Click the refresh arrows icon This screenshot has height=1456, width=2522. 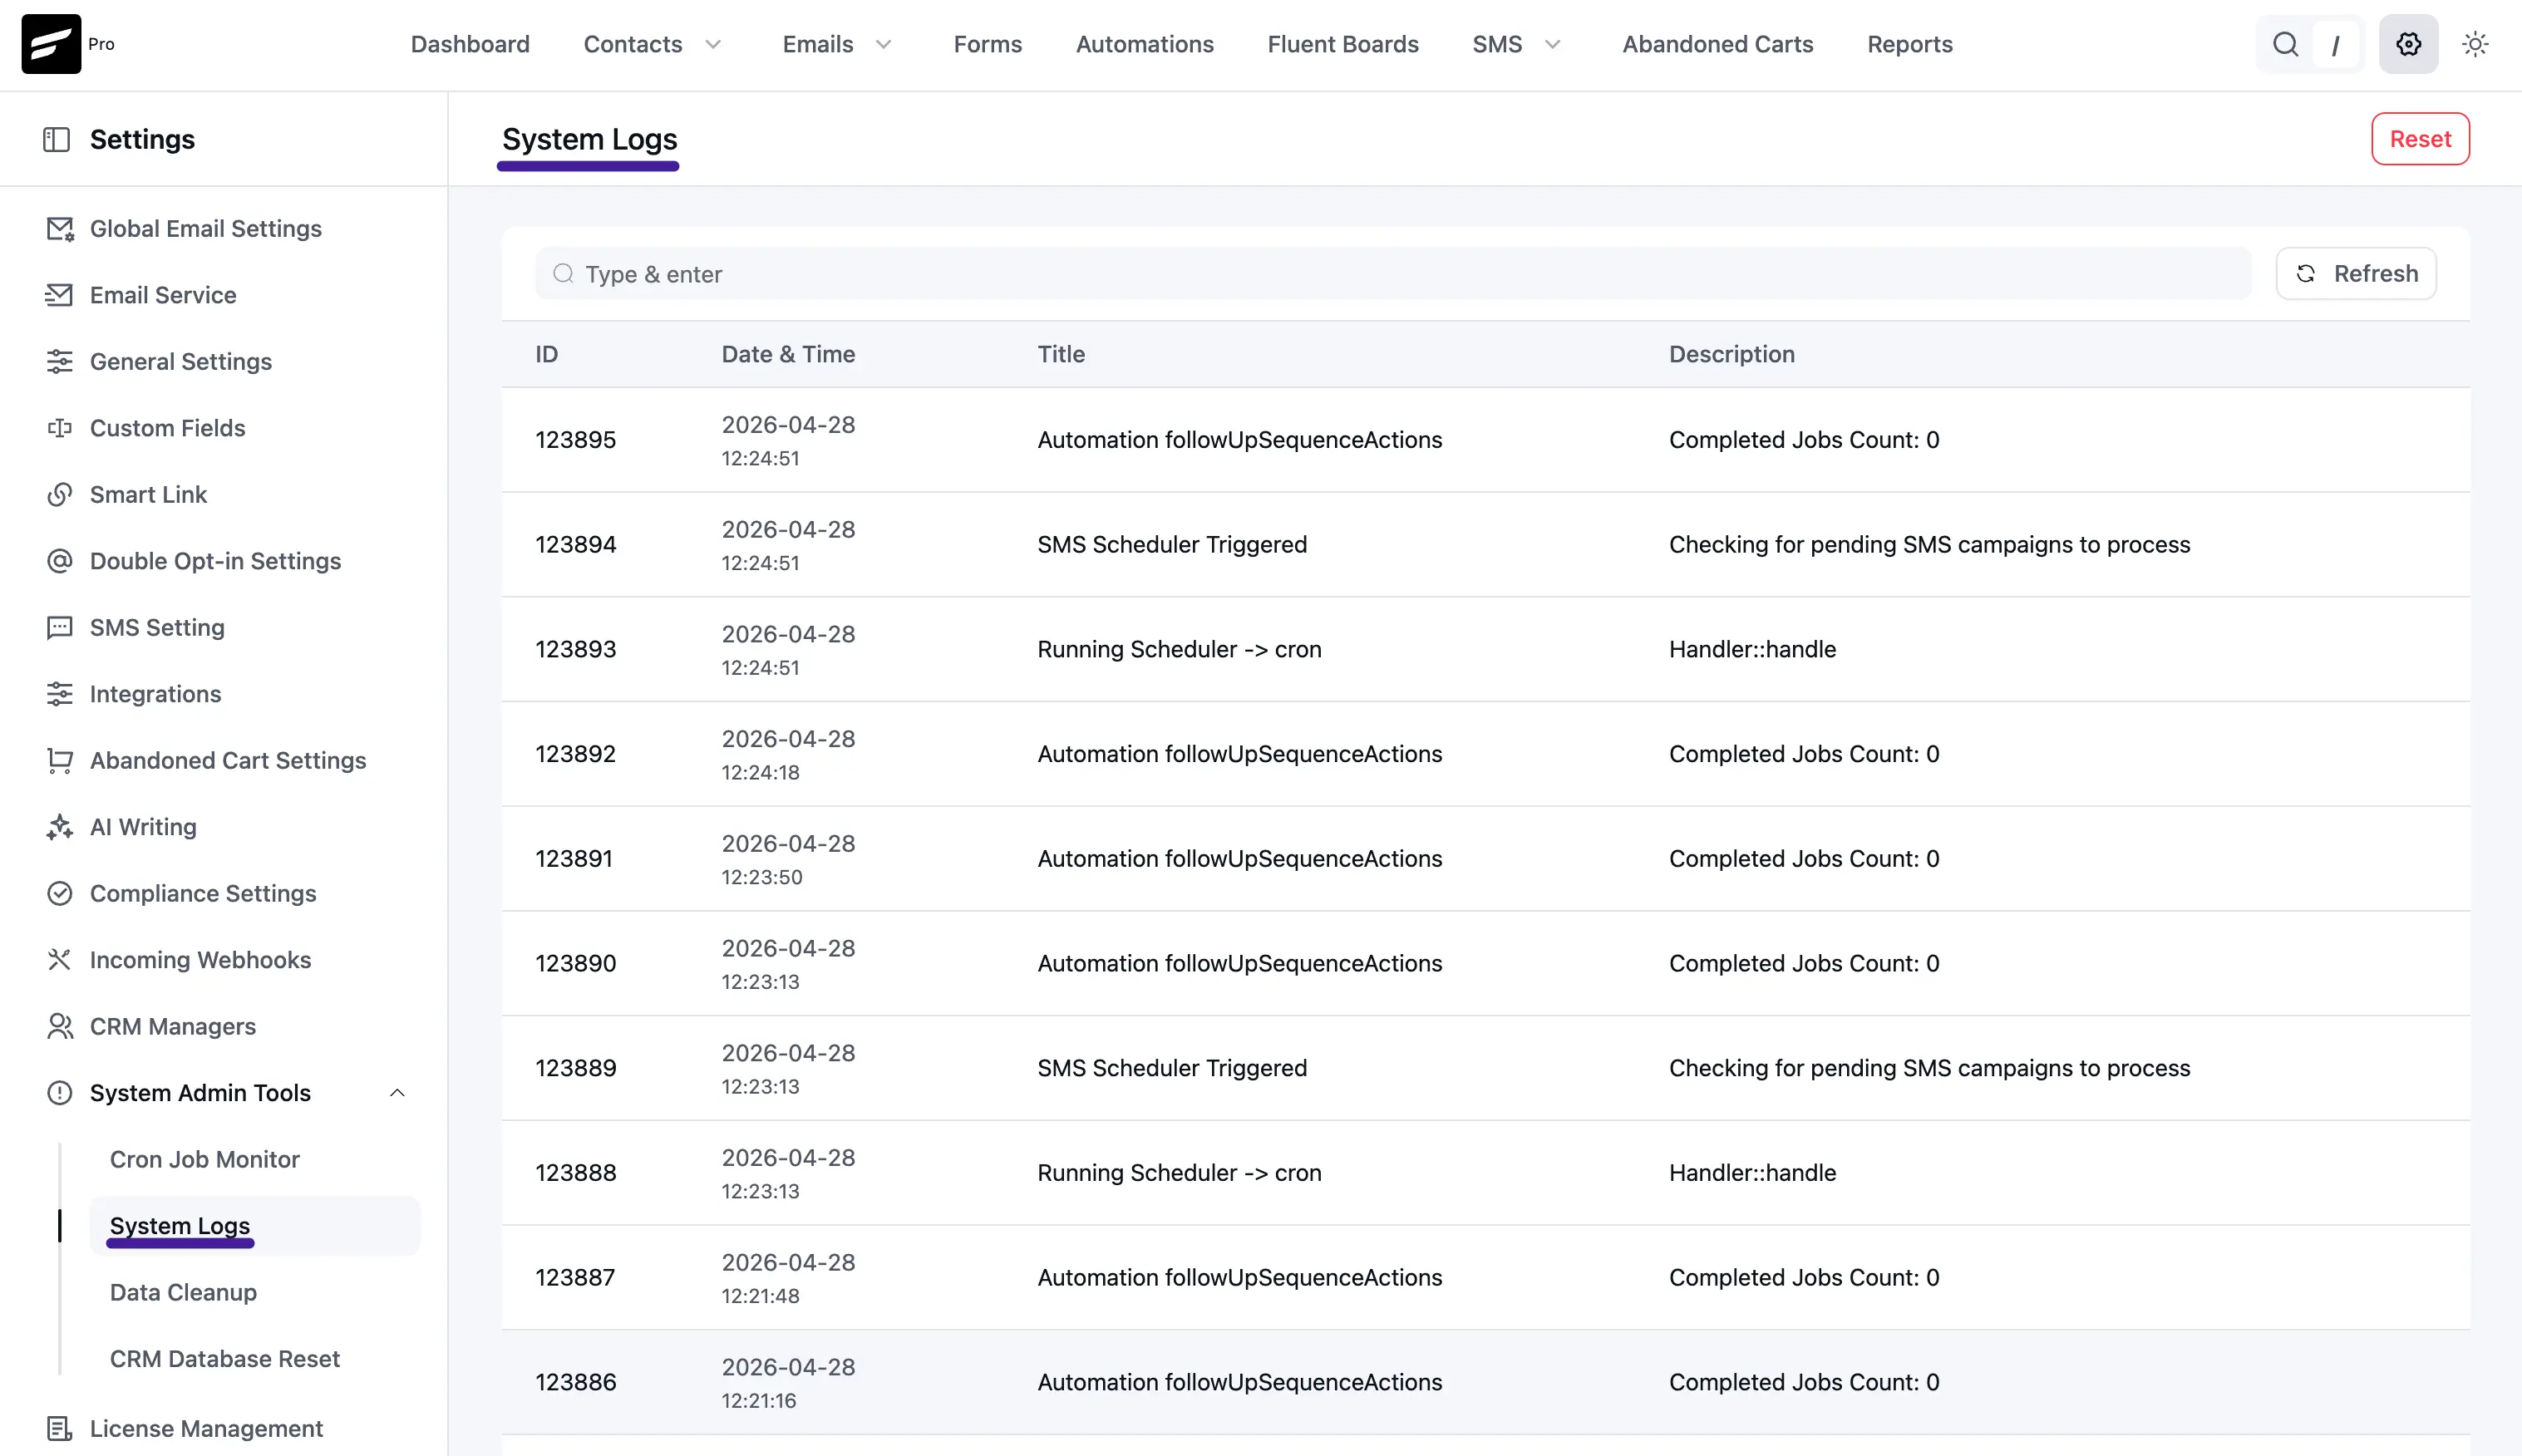[x=2306, y=274]
